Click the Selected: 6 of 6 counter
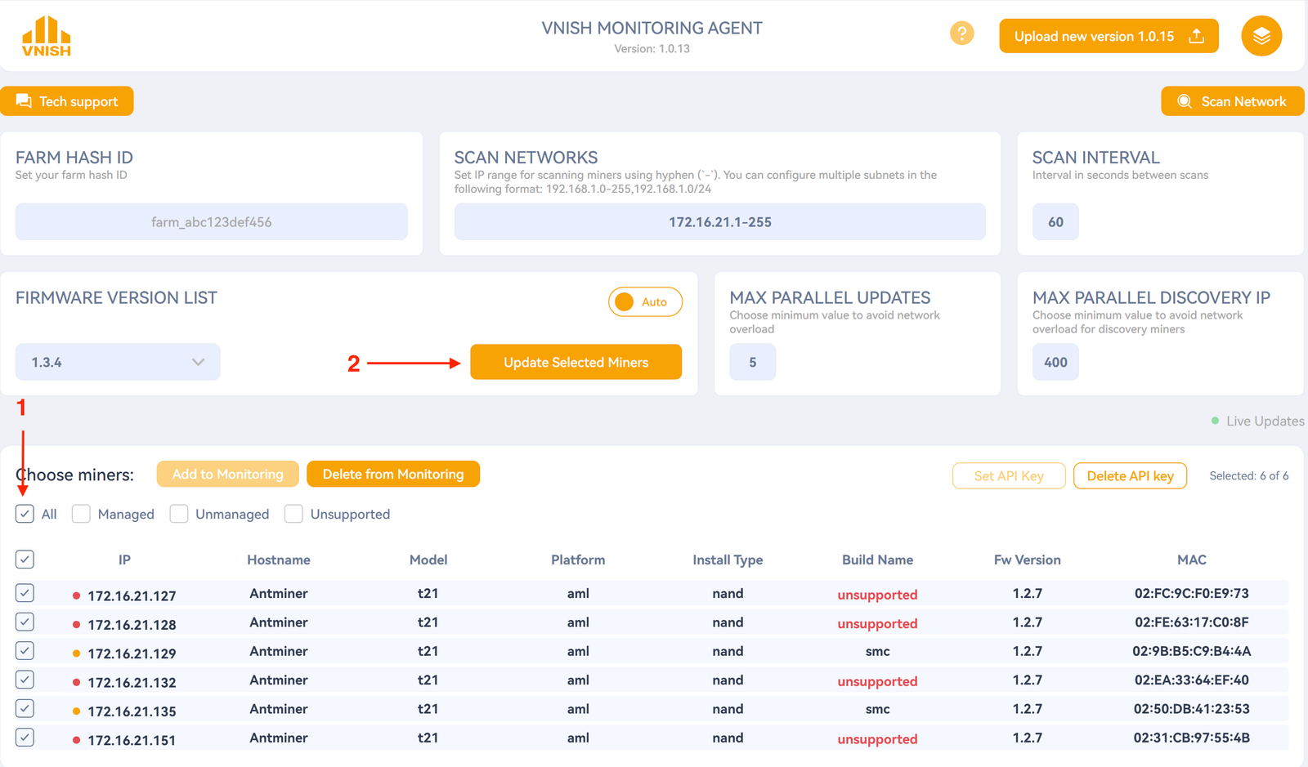The width and height of the screenshot is (1308, 767). tap(1248, 475)
